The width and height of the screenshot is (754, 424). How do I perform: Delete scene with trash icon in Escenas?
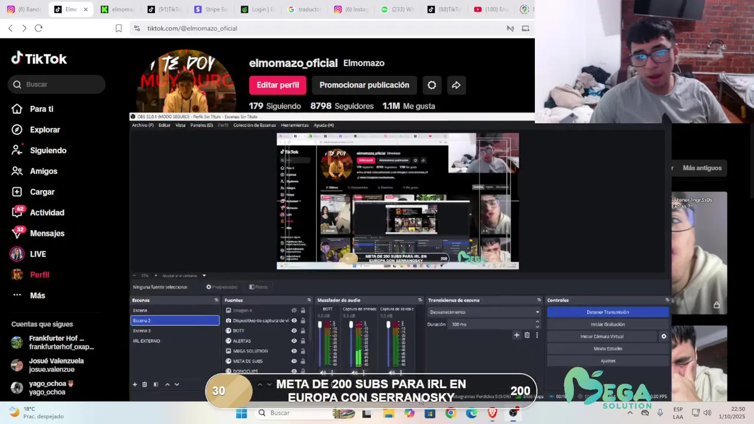point(145,385)
